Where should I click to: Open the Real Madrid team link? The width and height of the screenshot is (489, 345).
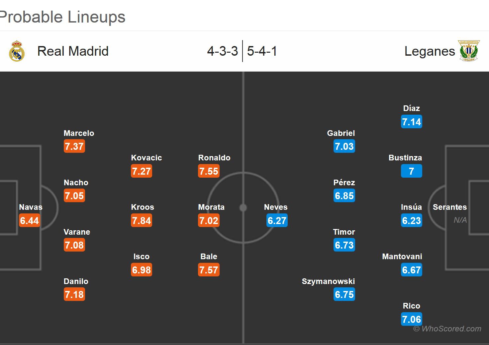[x=73, y=51]
